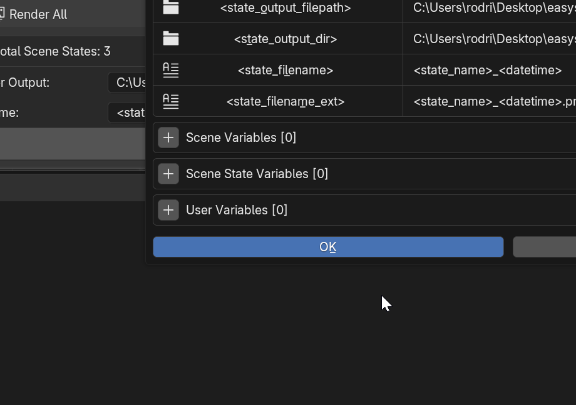Click the <state_name>_<datetime> value without extension
This screenshot has height=405, width=576.
pos(488,70)
